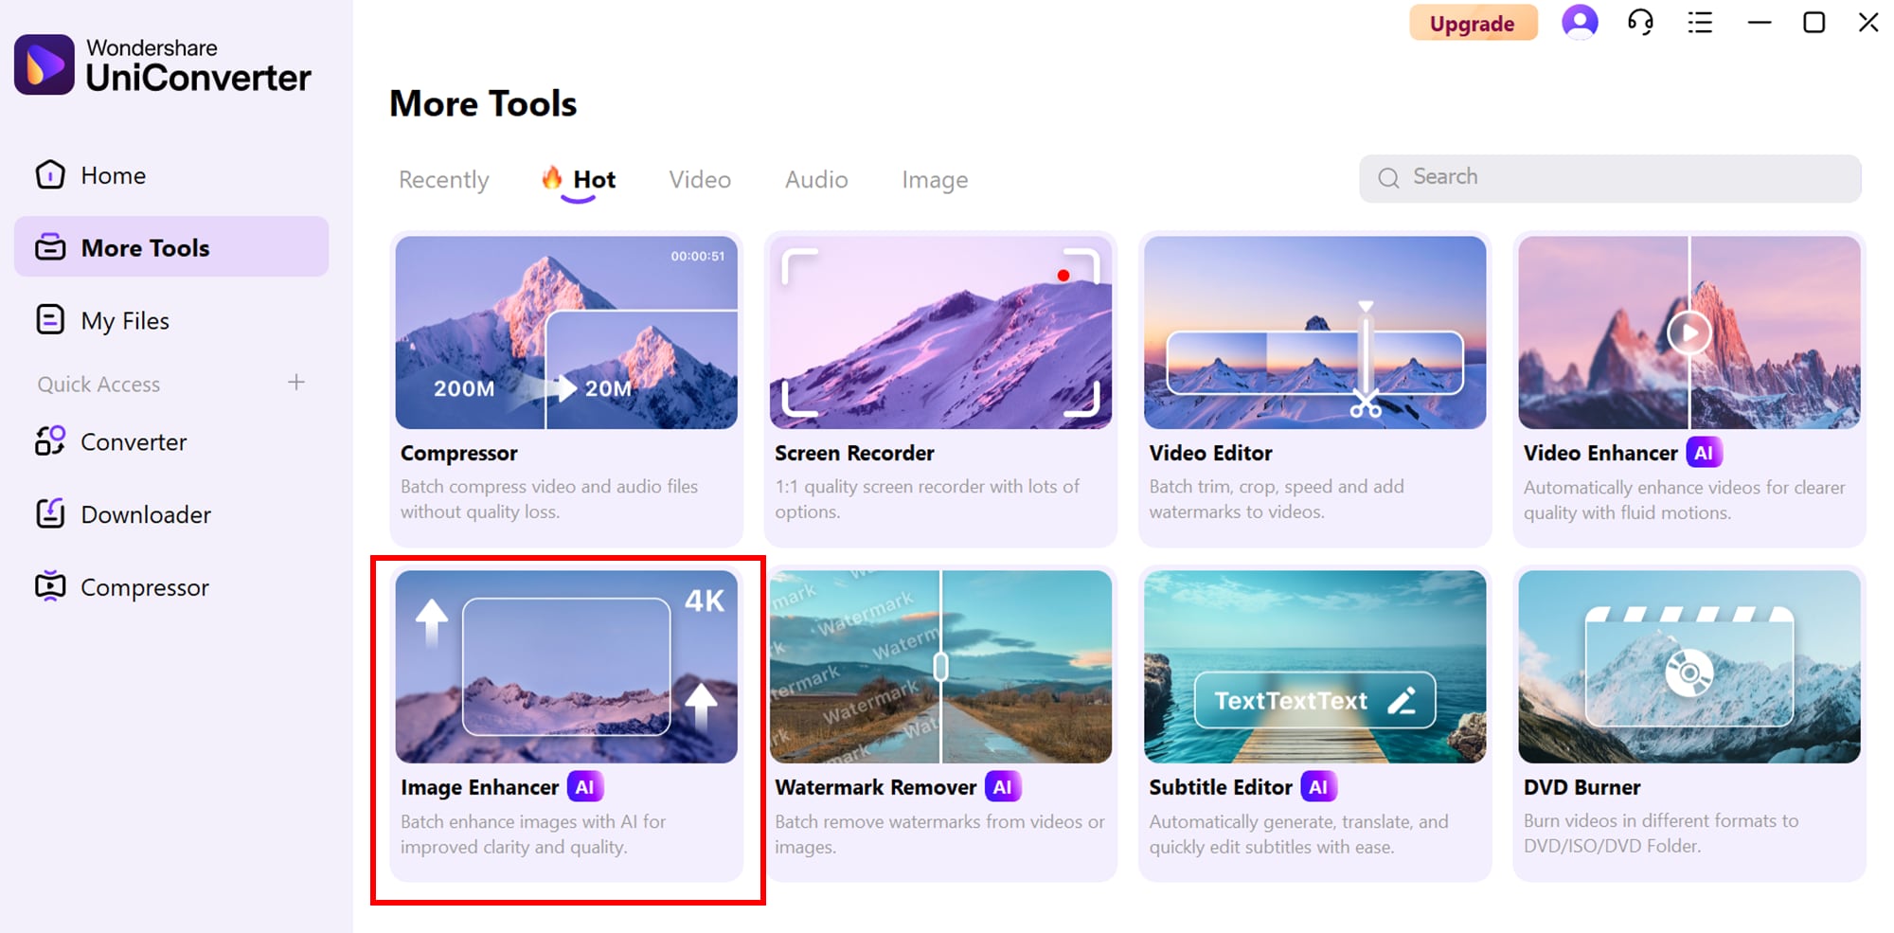Click the Compressor card title
This screenshot has height=933, width=1894.
pyautogui.click(x=459, y=454)
